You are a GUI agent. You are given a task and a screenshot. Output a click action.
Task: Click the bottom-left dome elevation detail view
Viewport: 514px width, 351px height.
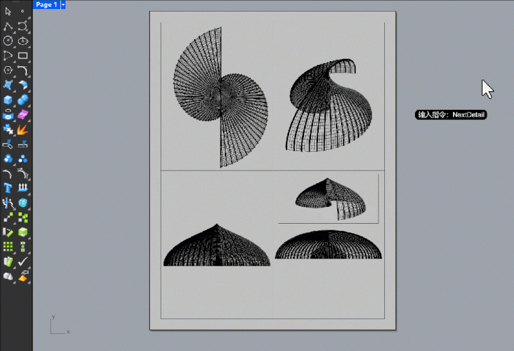(217, 248)
